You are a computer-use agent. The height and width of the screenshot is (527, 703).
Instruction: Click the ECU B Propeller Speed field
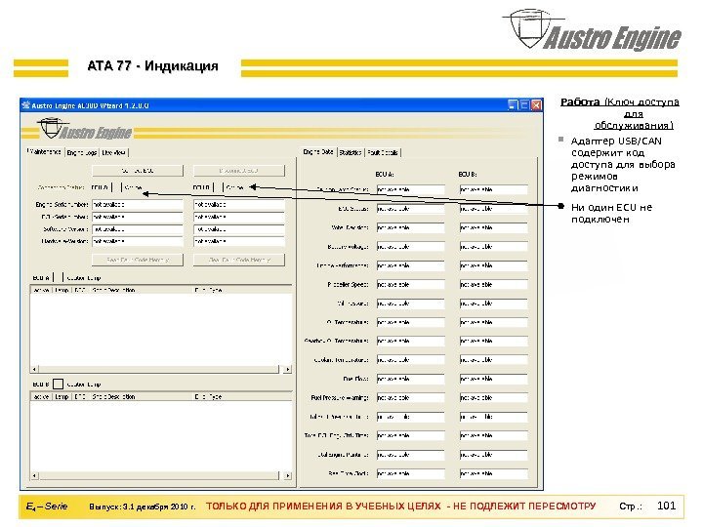pyautogui.click(x=494, y=285)
